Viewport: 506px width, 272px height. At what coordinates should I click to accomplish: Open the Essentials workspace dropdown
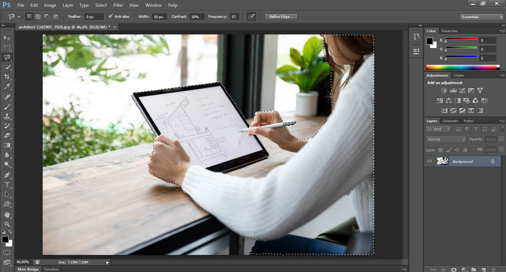tap(481, 17)
